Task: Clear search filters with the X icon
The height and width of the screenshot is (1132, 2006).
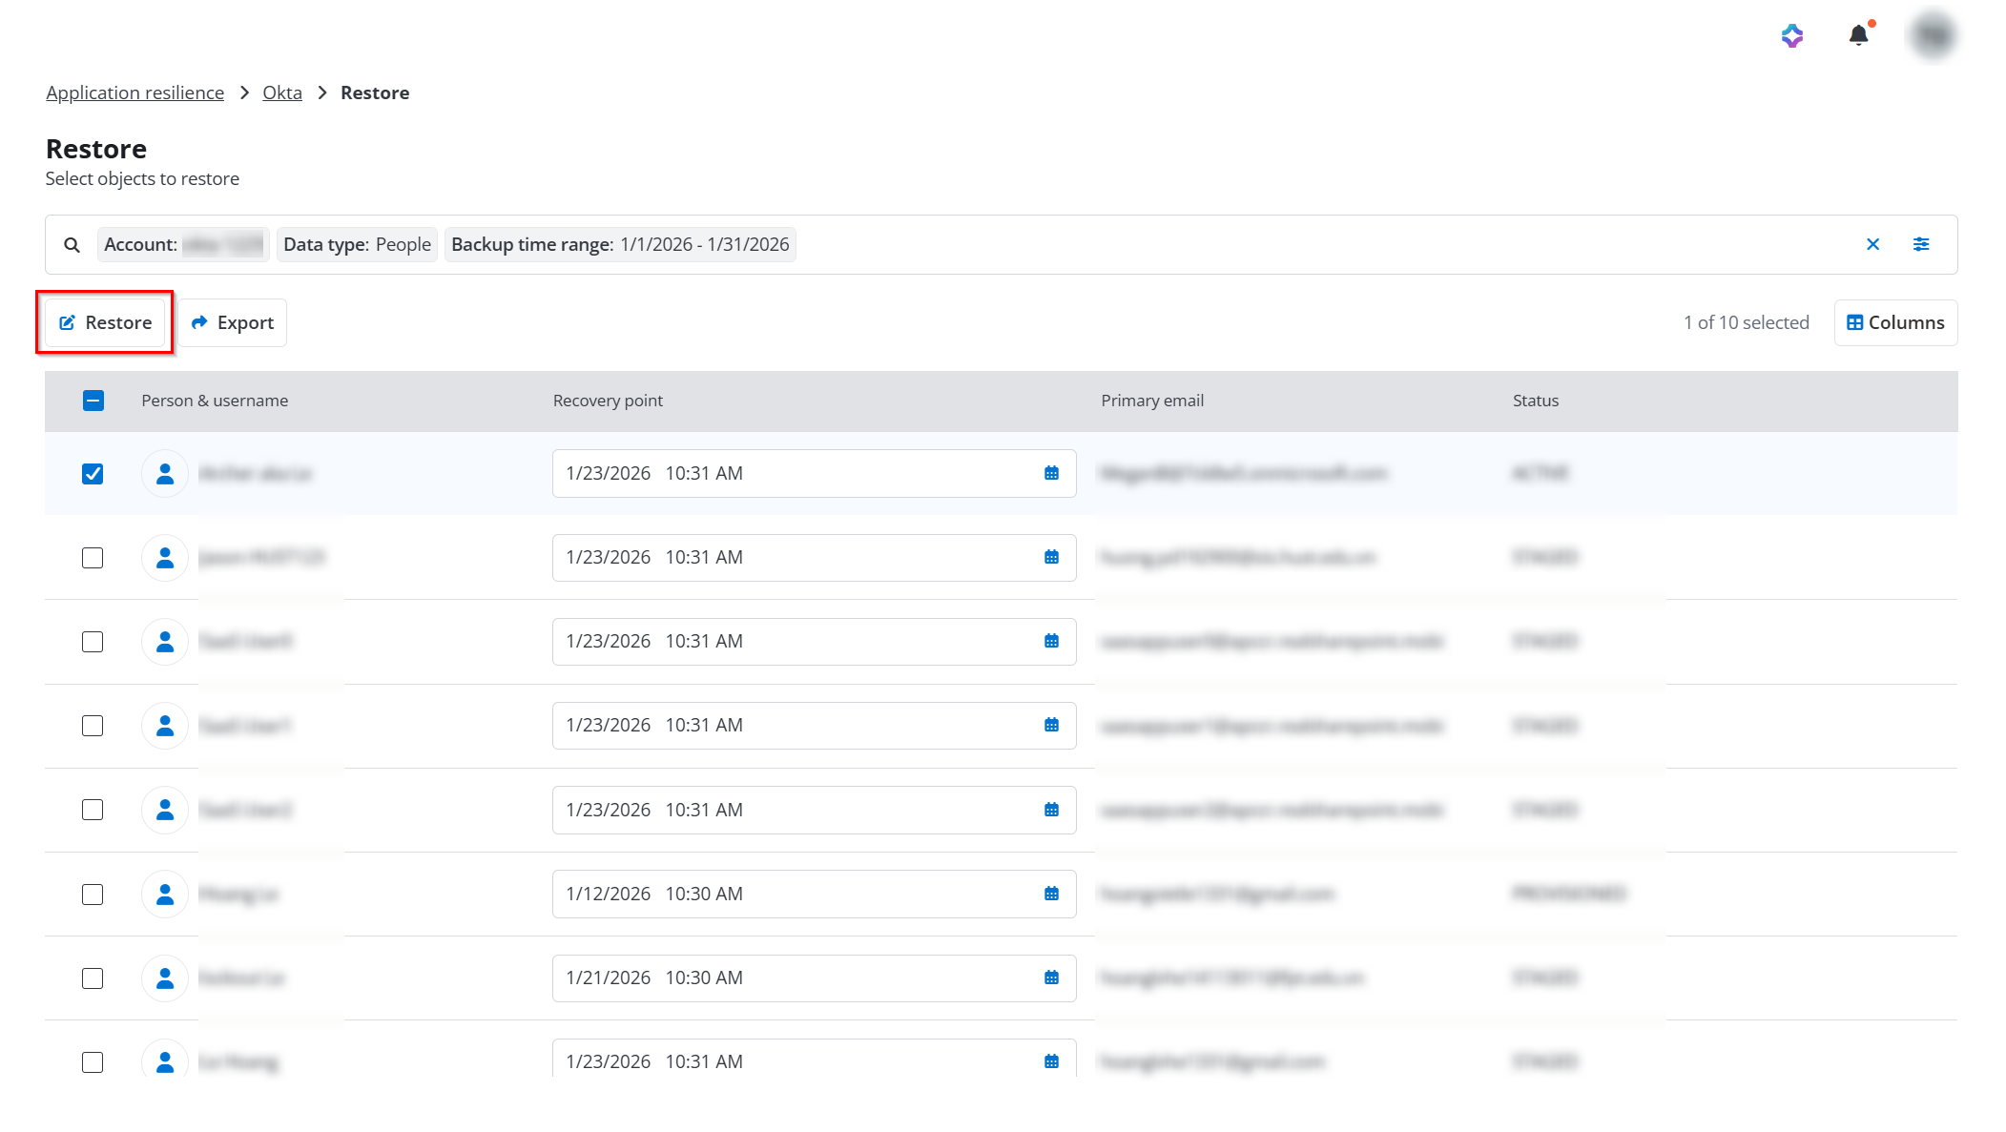Action: pos(1872,245)
